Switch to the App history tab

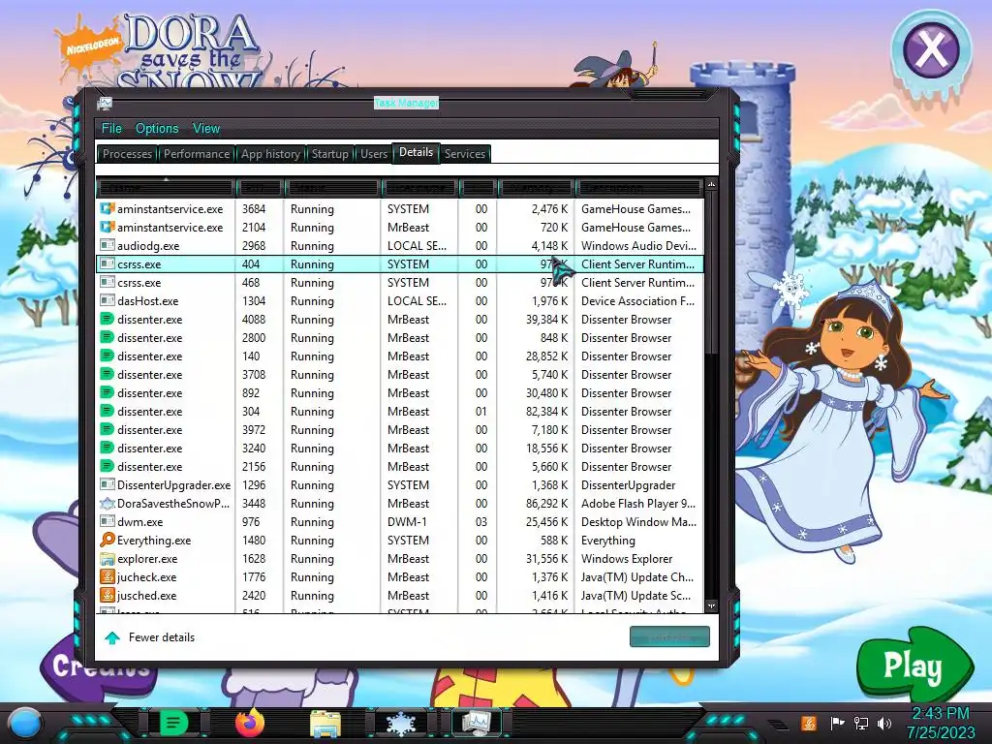[271, 154]
